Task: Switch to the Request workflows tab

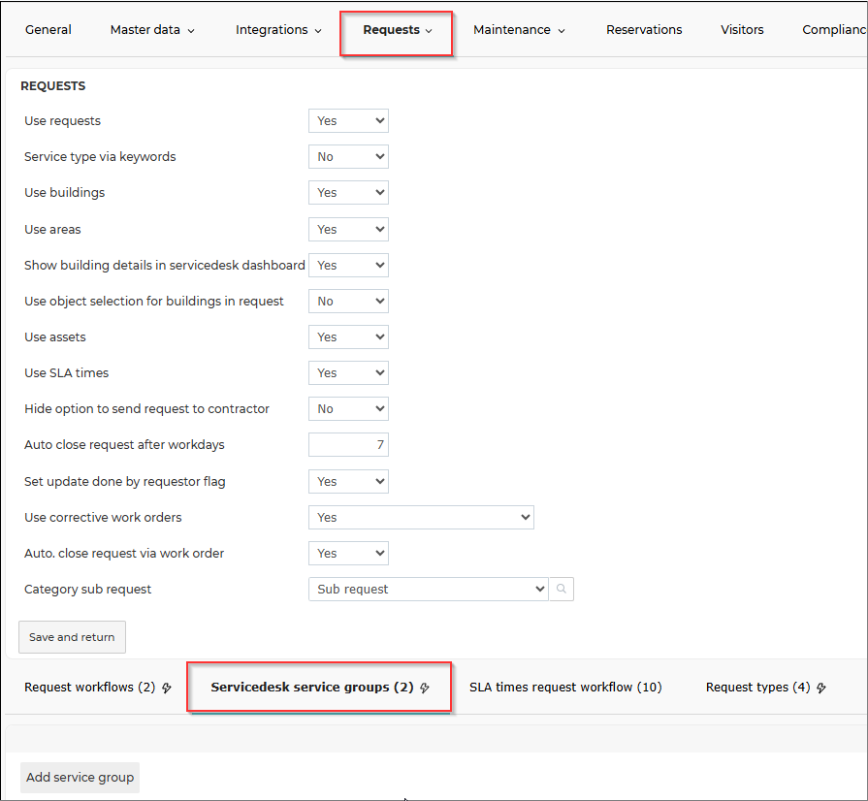Action: click(x=97, y=687)
